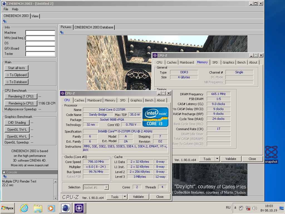Screen dimensions: 285x214
Task: Click the Intel Core i3 logo
Action: [155, 117]
